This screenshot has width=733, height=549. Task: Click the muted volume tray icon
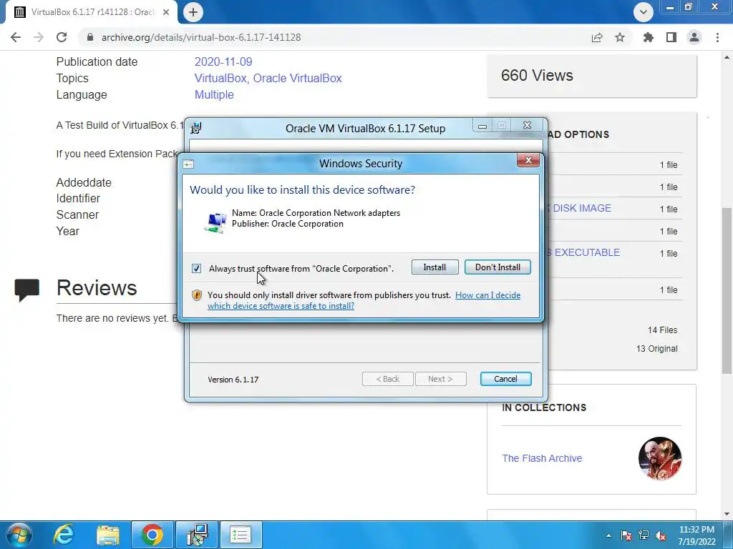coord(661,535)
